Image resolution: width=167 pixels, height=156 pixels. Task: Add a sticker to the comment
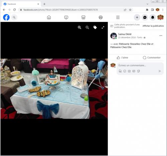[x=138, y=71]
